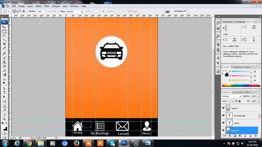Select the Path Selection tool
The height and width of the screenshot is (147, 262).
point(4,97)
